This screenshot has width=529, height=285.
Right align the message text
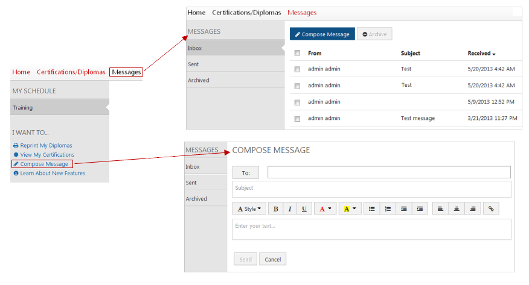point(472,209)
